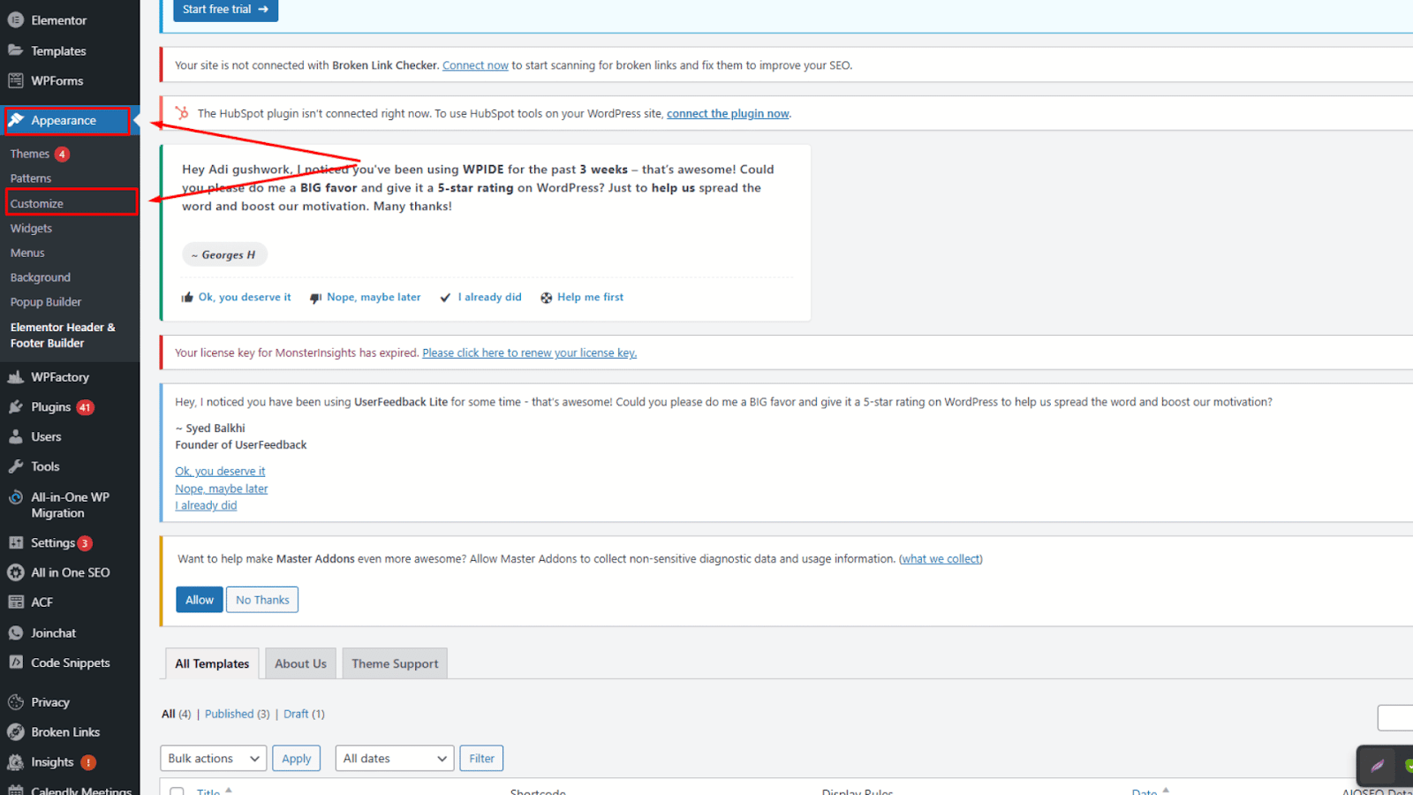This screenshot has width=1413, height=795.
Task: Switch to the Theme Support tab
Action: [395, 663]
